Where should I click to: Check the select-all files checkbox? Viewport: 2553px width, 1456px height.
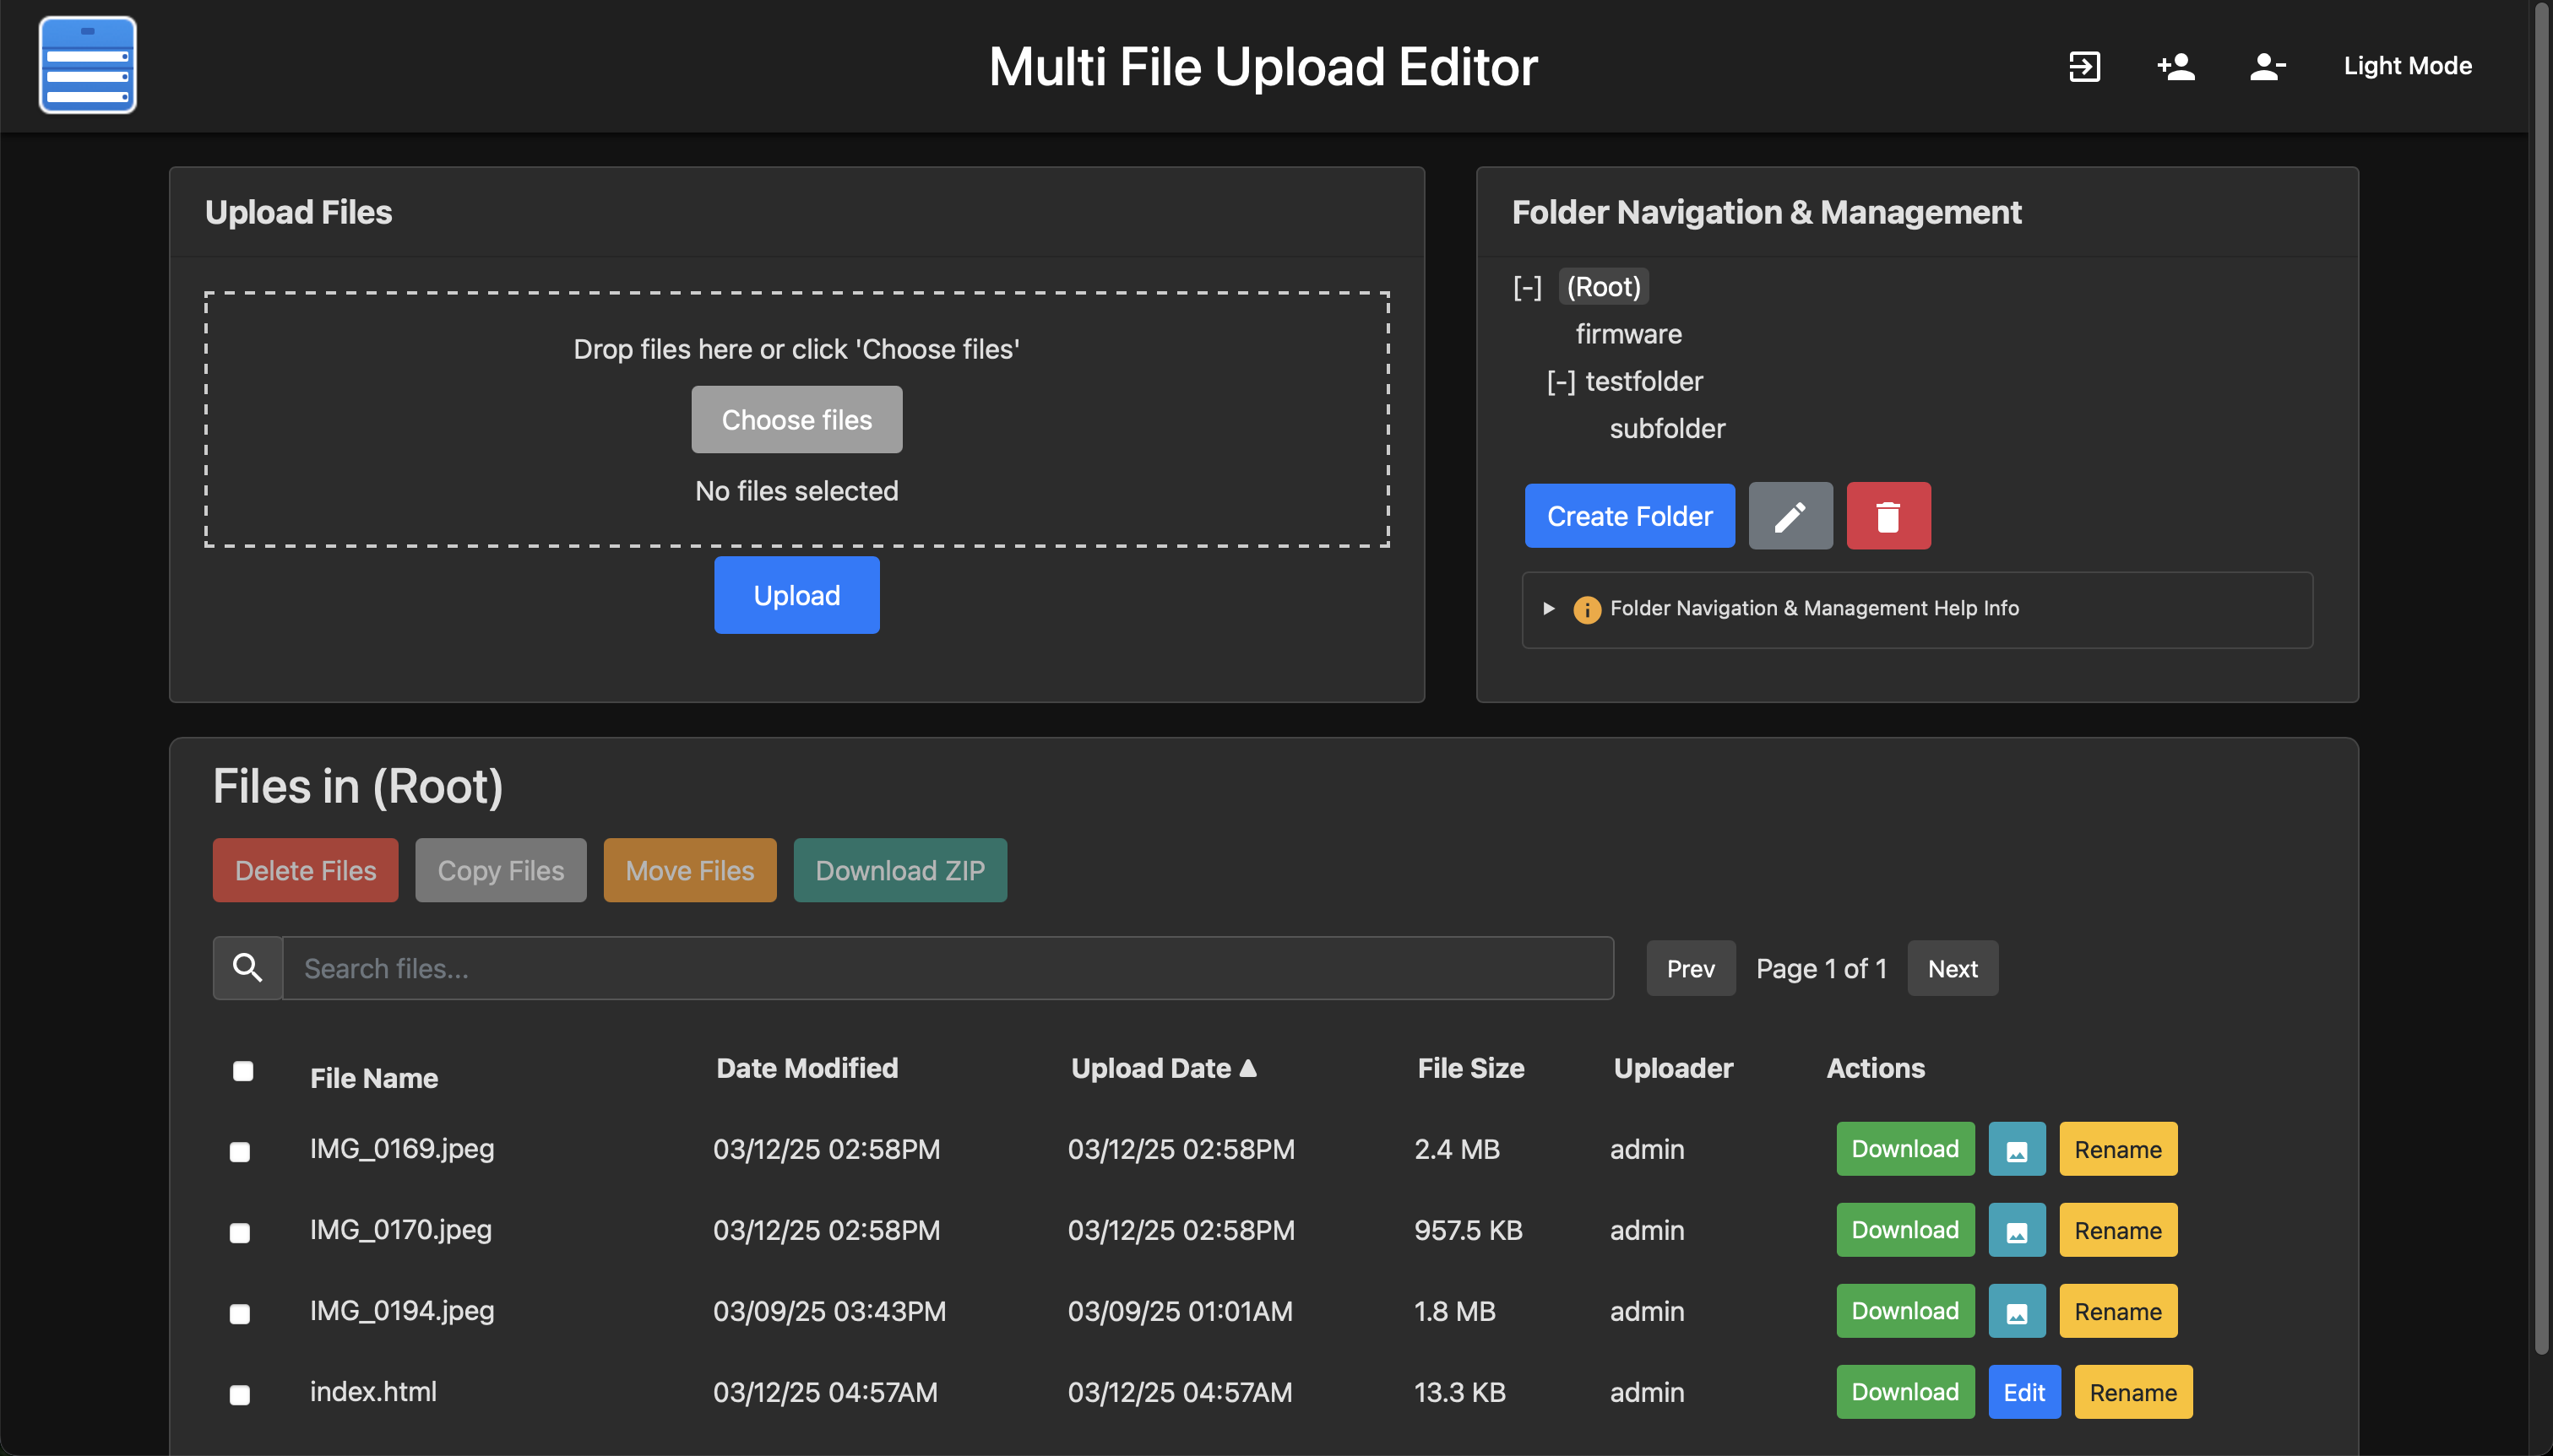click(x=243, y=1071)
